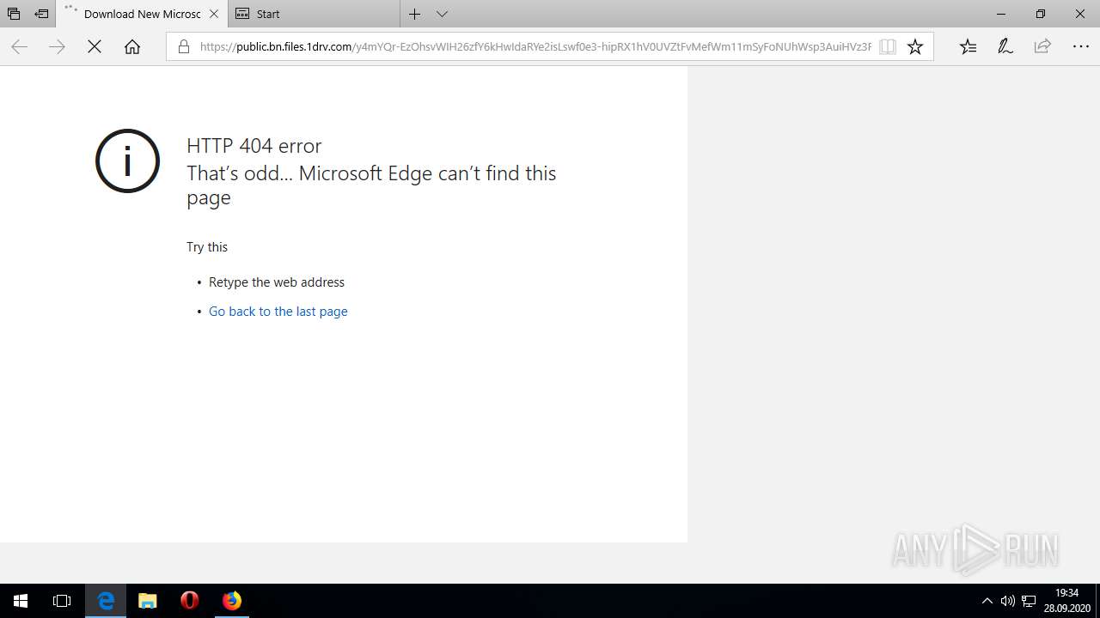Launch Firefox from the taskbar
1100x618 pixels.
click(x=232, y=601)
